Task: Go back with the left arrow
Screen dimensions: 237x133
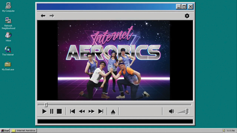Action: click(x=43, y=16)
